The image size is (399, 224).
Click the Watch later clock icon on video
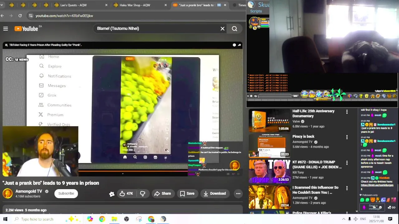point(234,45)
